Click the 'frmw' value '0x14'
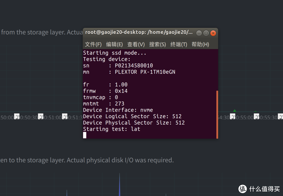The image size is (283, 196). 121,91
